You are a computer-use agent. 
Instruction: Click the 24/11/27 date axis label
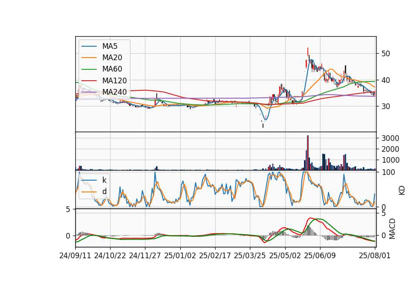click(145, 256)
